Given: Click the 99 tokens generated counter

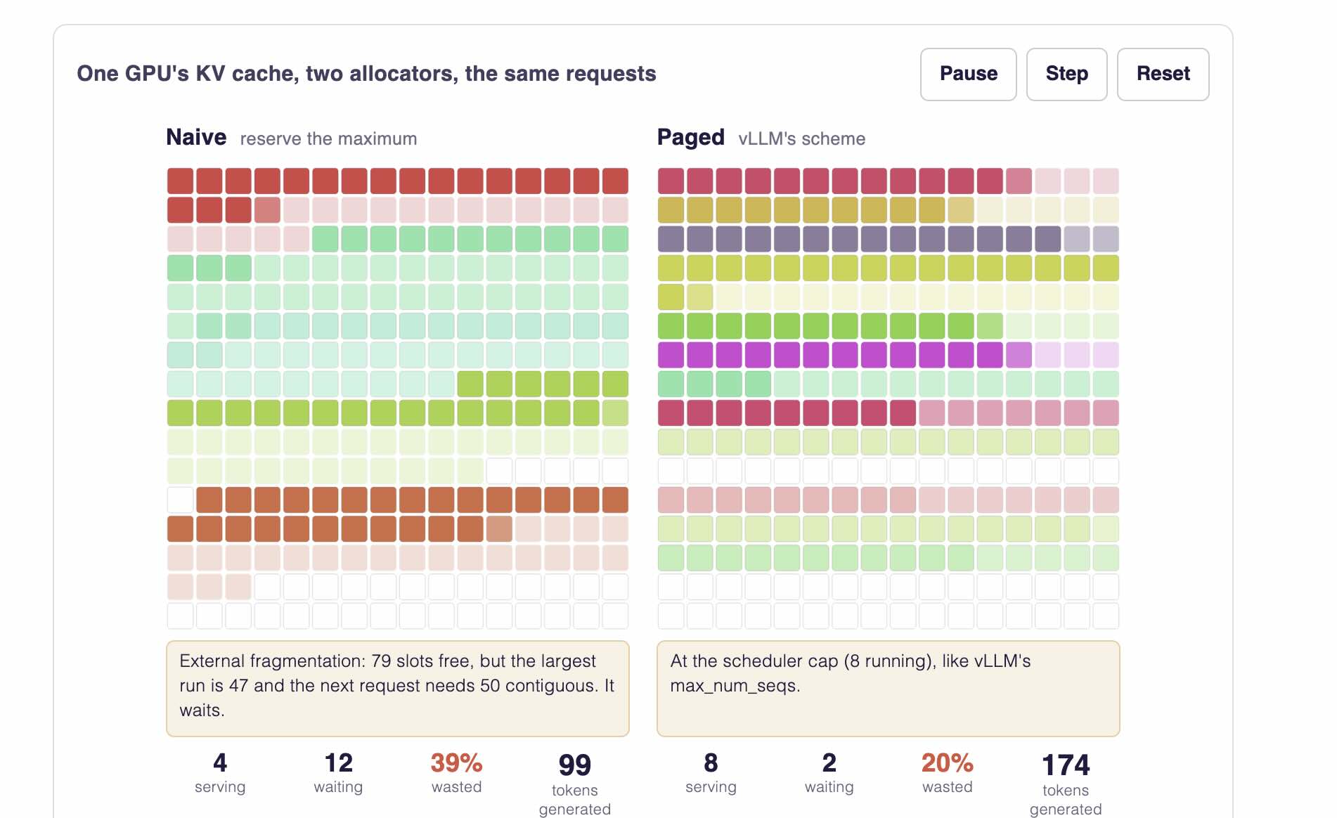Looking at the screenshot, I should pyautogui.click(x=575, y=784).
